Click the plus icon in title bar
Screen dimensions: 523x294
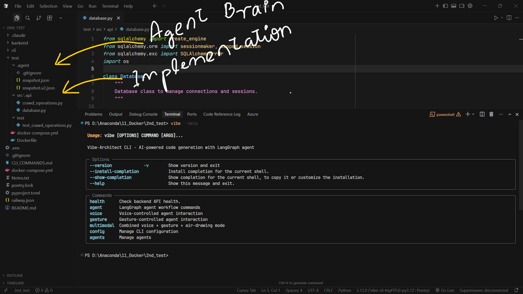point(437,6)
